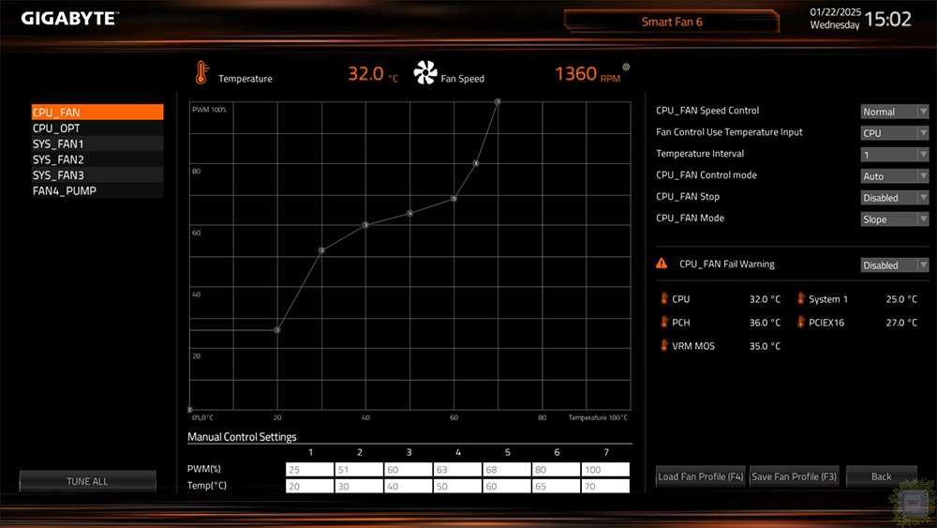
Task: Click the 01/22/2025 date text
Action: [836, 12]
